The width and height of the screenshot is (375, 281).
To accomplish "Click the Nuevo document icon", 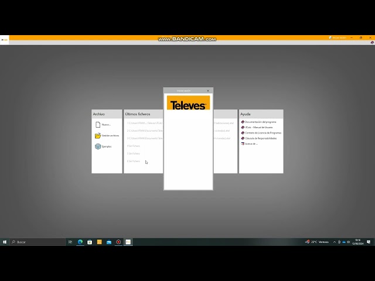I will tap(98, 125).
